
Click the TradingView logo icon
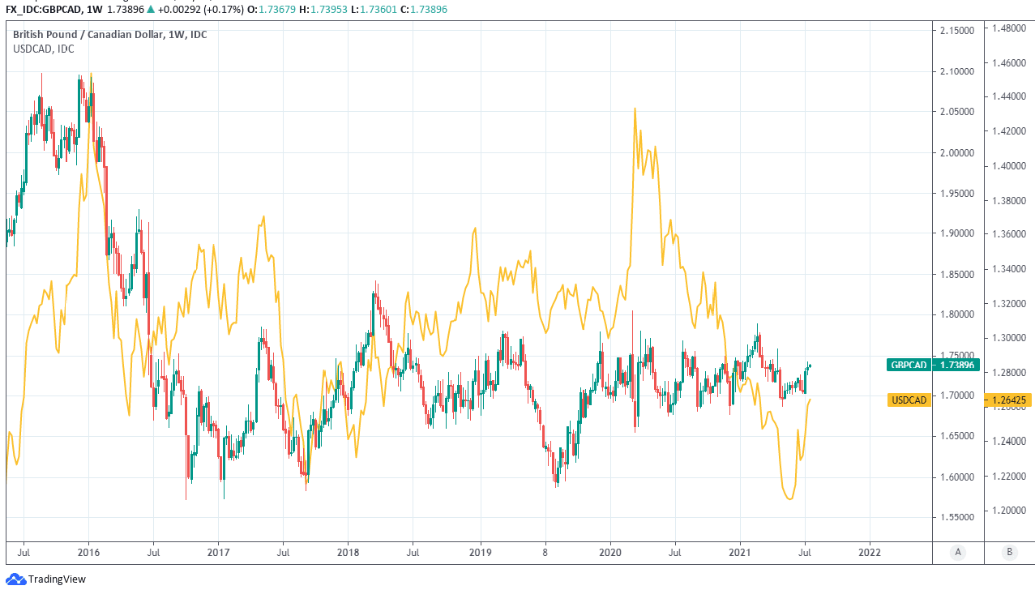coord(15,579)
